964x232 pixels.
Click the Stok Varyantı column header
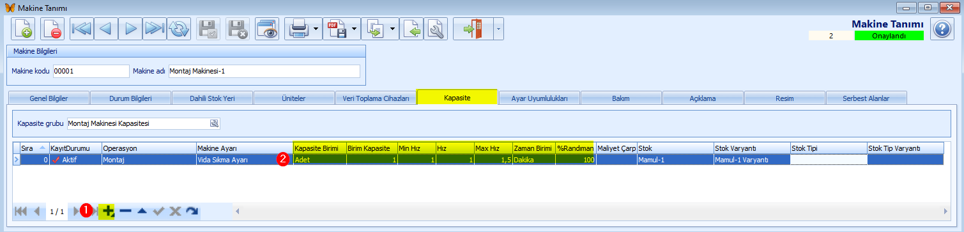tap(752, 148)
